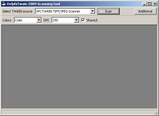This screenshot has width=159, height=116.
Task: Expand the TWAIN source dropdown arrow
Action: coord(93,11)
